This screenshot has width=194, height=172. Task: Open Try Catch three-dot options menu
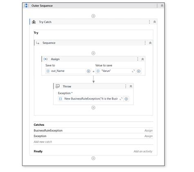(x=149, y=22)
